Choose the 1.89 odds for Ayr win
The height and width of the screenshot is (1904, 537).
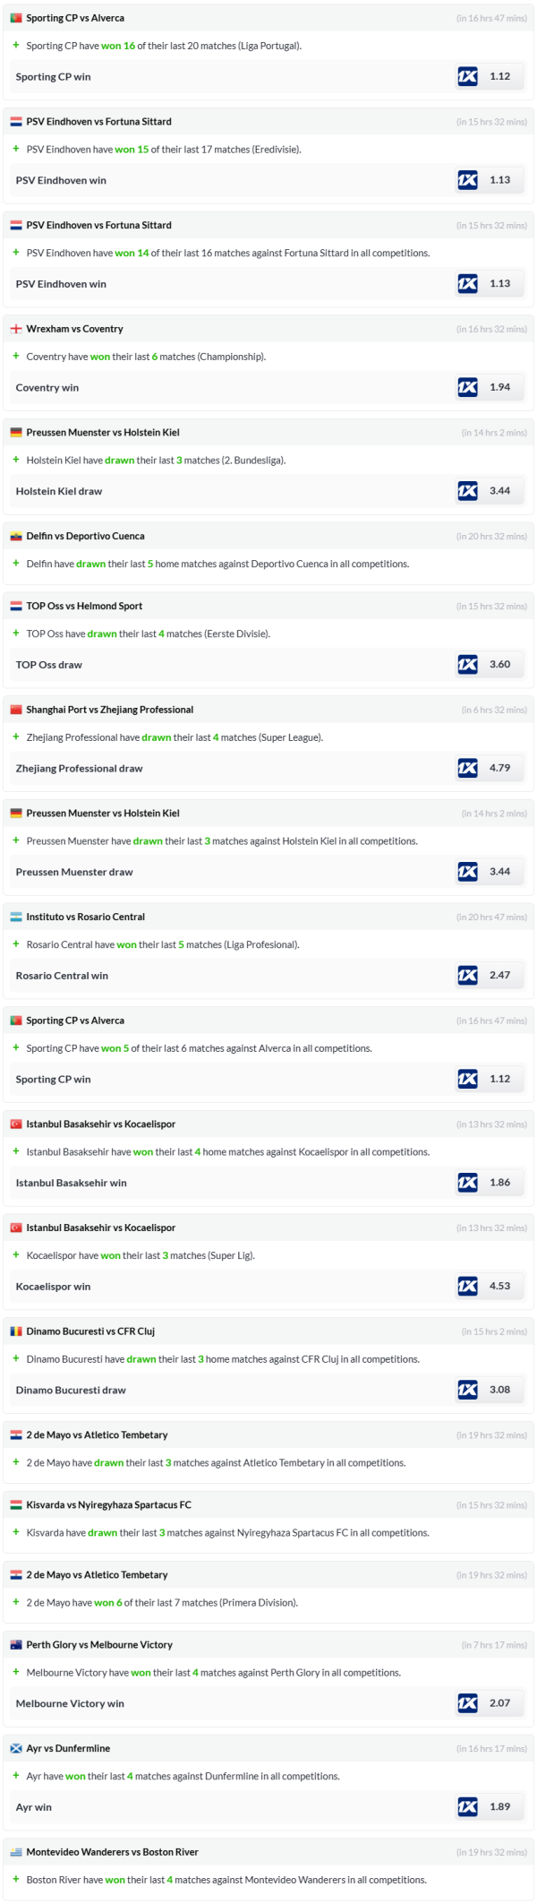tap(499, 1806)
